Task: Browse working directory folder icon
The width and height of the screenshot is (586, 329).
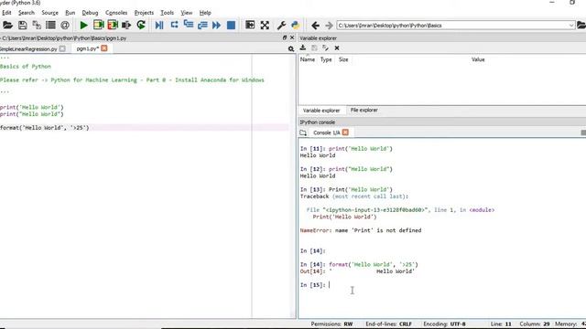Action: coord(581,26)
